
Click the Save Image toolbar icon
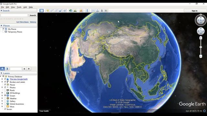[x=102, y=11]
